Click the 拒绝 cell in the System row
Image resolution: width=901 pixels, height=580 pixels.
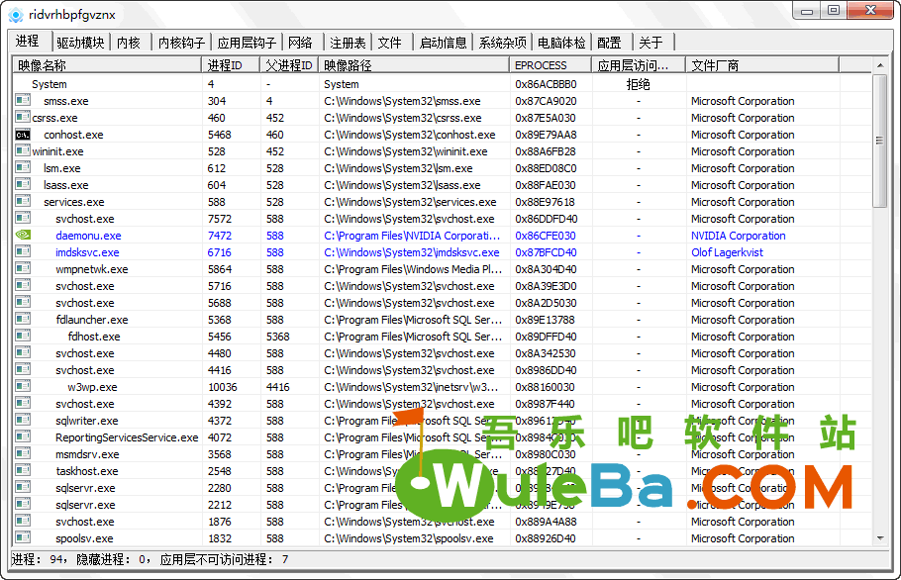[638, 84]
